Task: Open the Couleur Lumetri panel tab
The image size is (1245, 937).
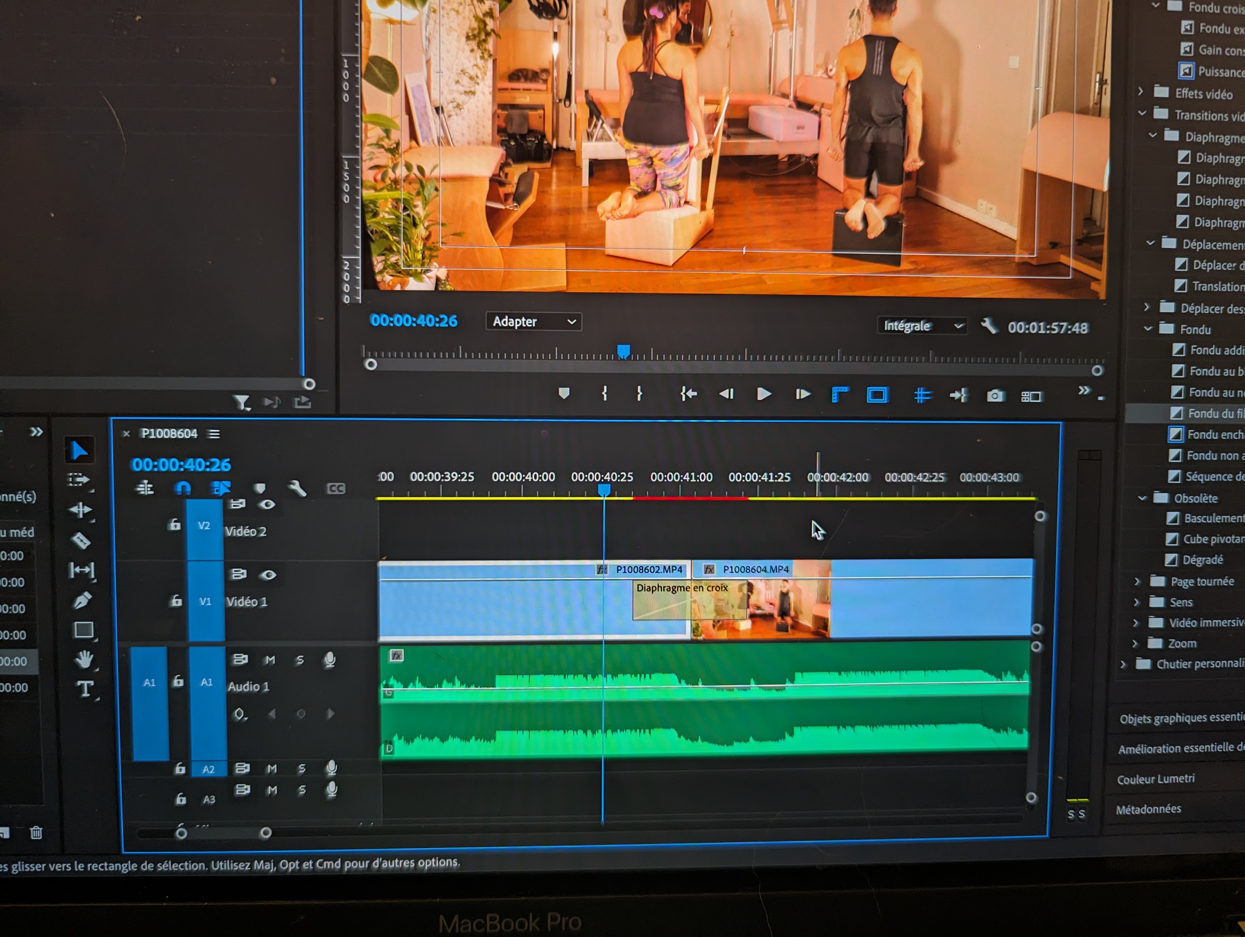Action: [x=1156, y=779]
